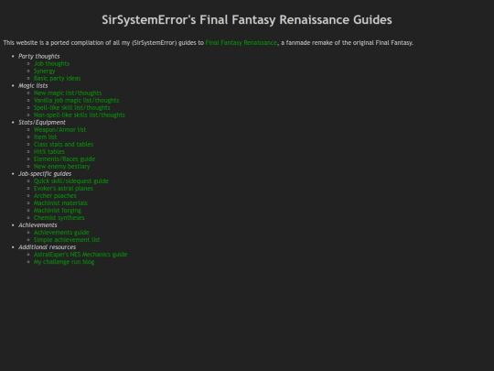Open the Final Fantasy Renaissance link

point(241,42)
